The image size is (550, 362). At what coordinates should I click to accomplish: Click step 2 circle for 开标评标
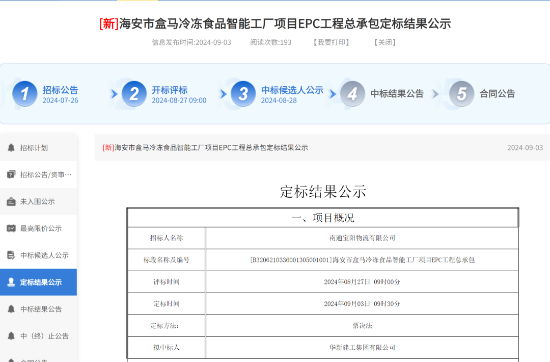134,94
